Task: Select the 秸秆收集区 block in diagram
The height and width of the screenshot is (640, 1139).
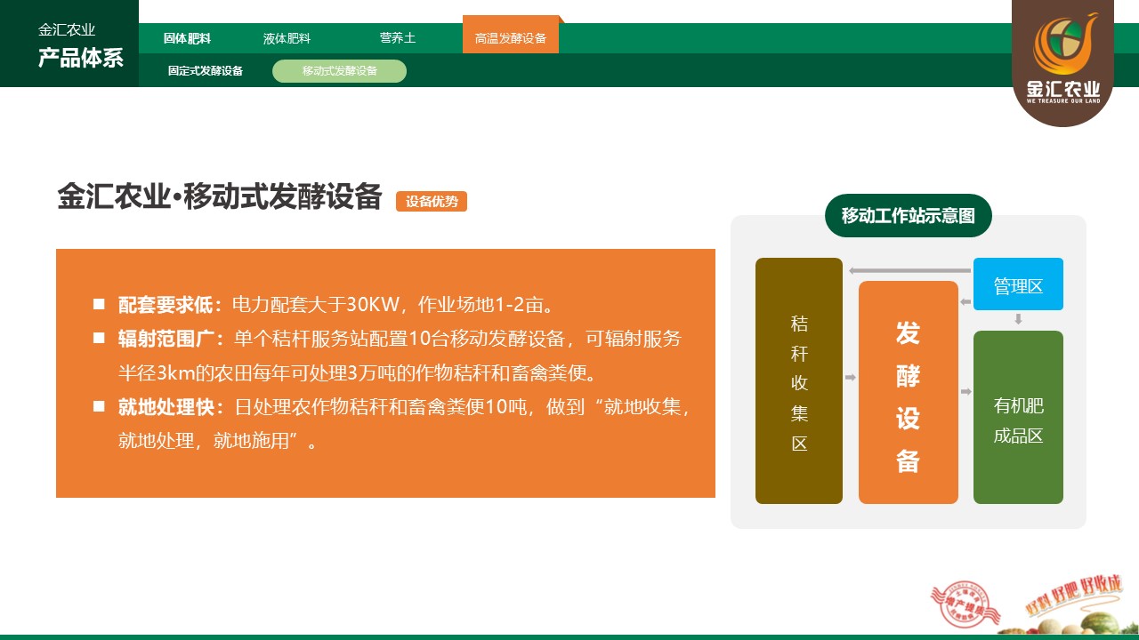Action: [799, 380]
